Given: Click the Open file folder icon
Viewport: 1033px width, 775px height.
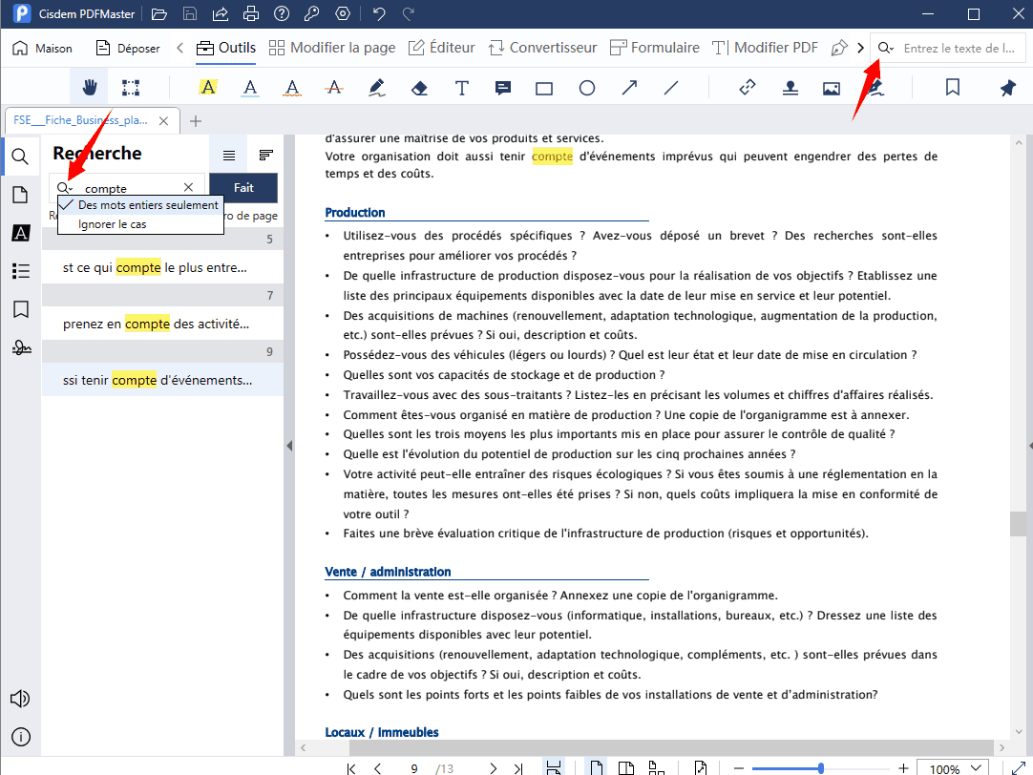Looking at the screenshot, I should 158,13.
